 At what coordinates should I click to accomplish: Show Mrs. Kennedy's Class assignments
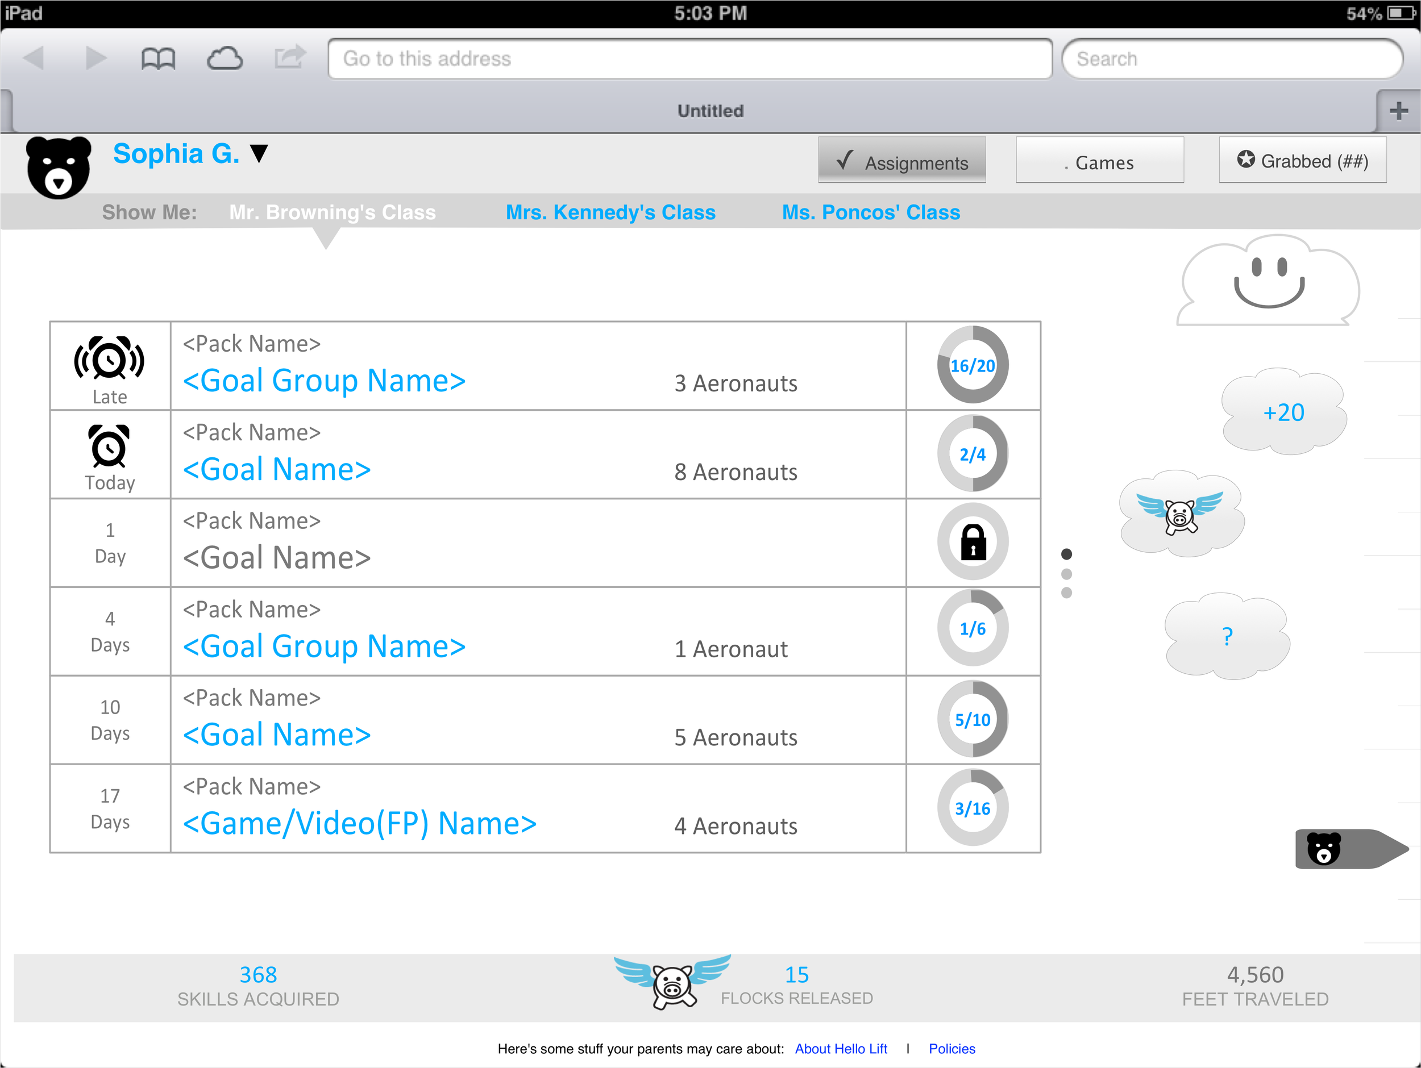610,212
